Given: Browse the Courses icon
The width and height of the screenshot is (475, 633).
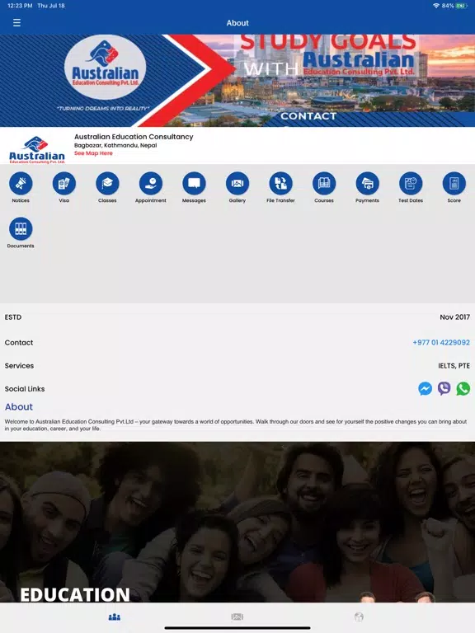Looking at the screenshot, I should [324, 183].
